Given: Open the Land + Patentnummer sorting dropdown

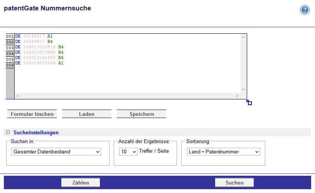Looking at the screenshot, I should [x=223, y=152].
